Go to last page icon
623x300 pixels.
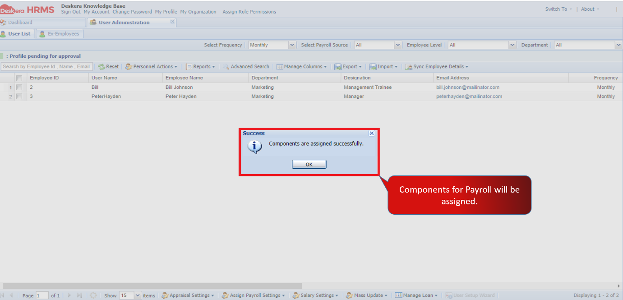pyautogui.click(x=79, y=295)
